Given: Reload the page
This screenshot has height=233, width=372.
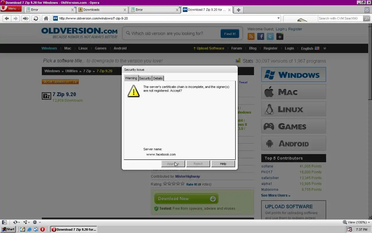Looking at the screenshot, I should (x=36, y=18).
